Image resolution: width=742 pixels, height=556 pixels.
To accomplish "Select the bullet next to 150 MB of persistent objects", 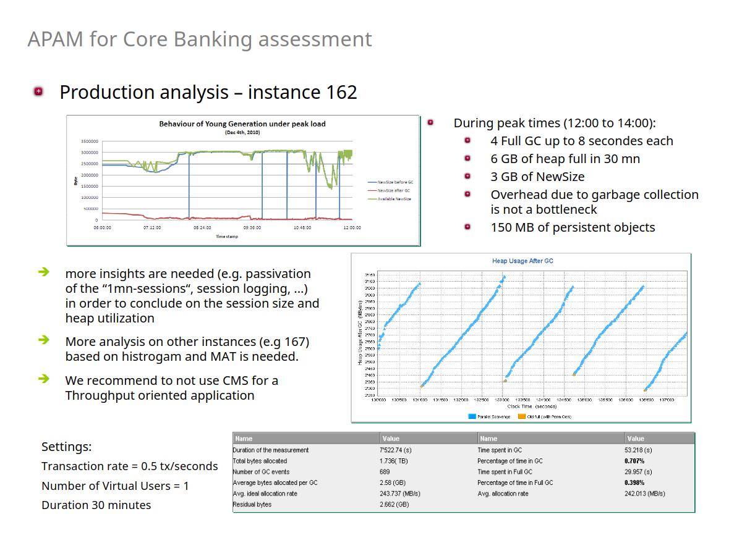I will 467,227.
